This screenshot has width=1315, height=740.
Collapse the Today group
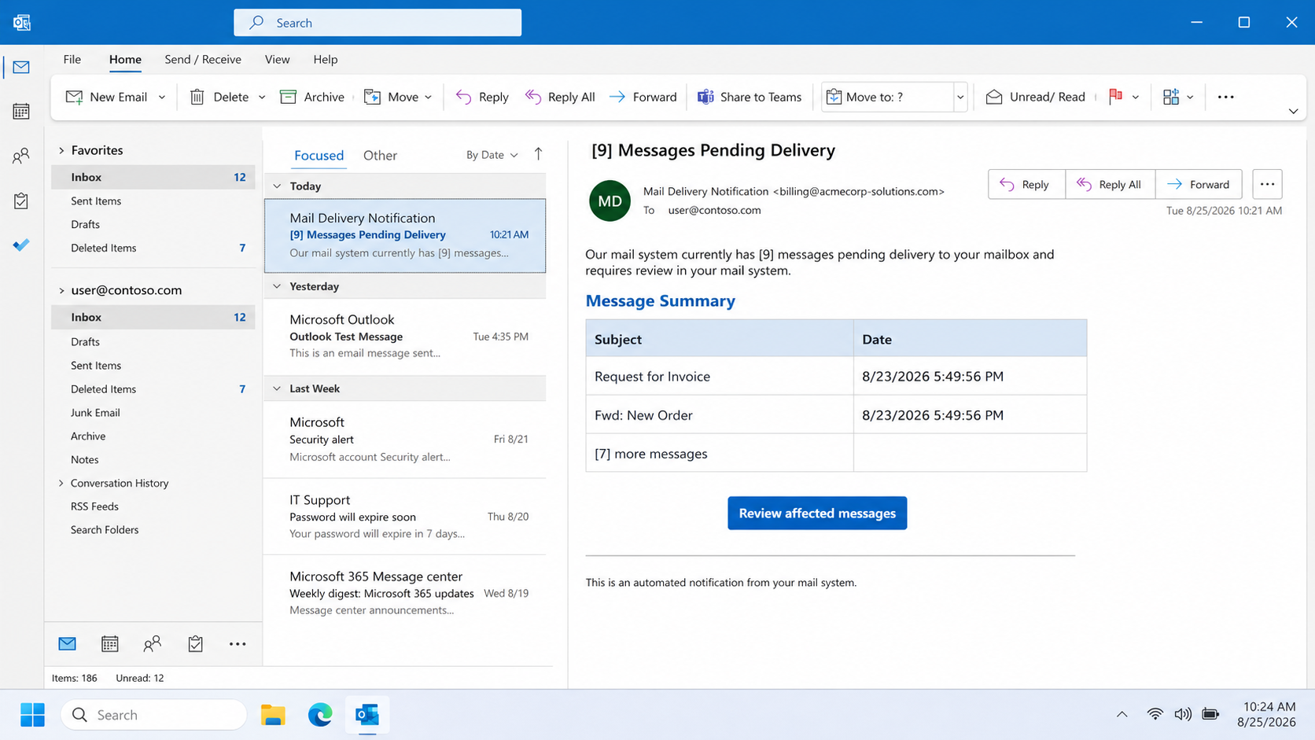[277, 186]
